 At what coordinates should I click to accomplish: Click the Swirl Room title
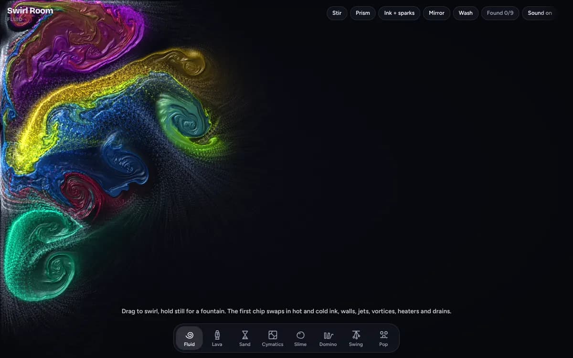coord(30,11)
